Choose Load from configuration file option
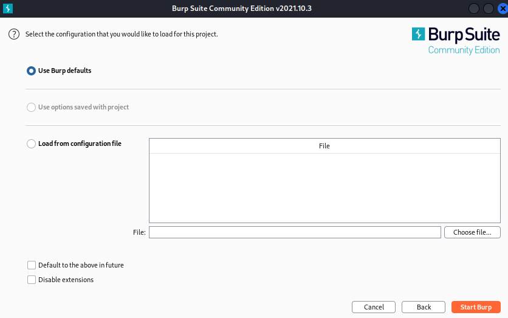The height and width of the screenshot is (318, 508). click(32, 144)
